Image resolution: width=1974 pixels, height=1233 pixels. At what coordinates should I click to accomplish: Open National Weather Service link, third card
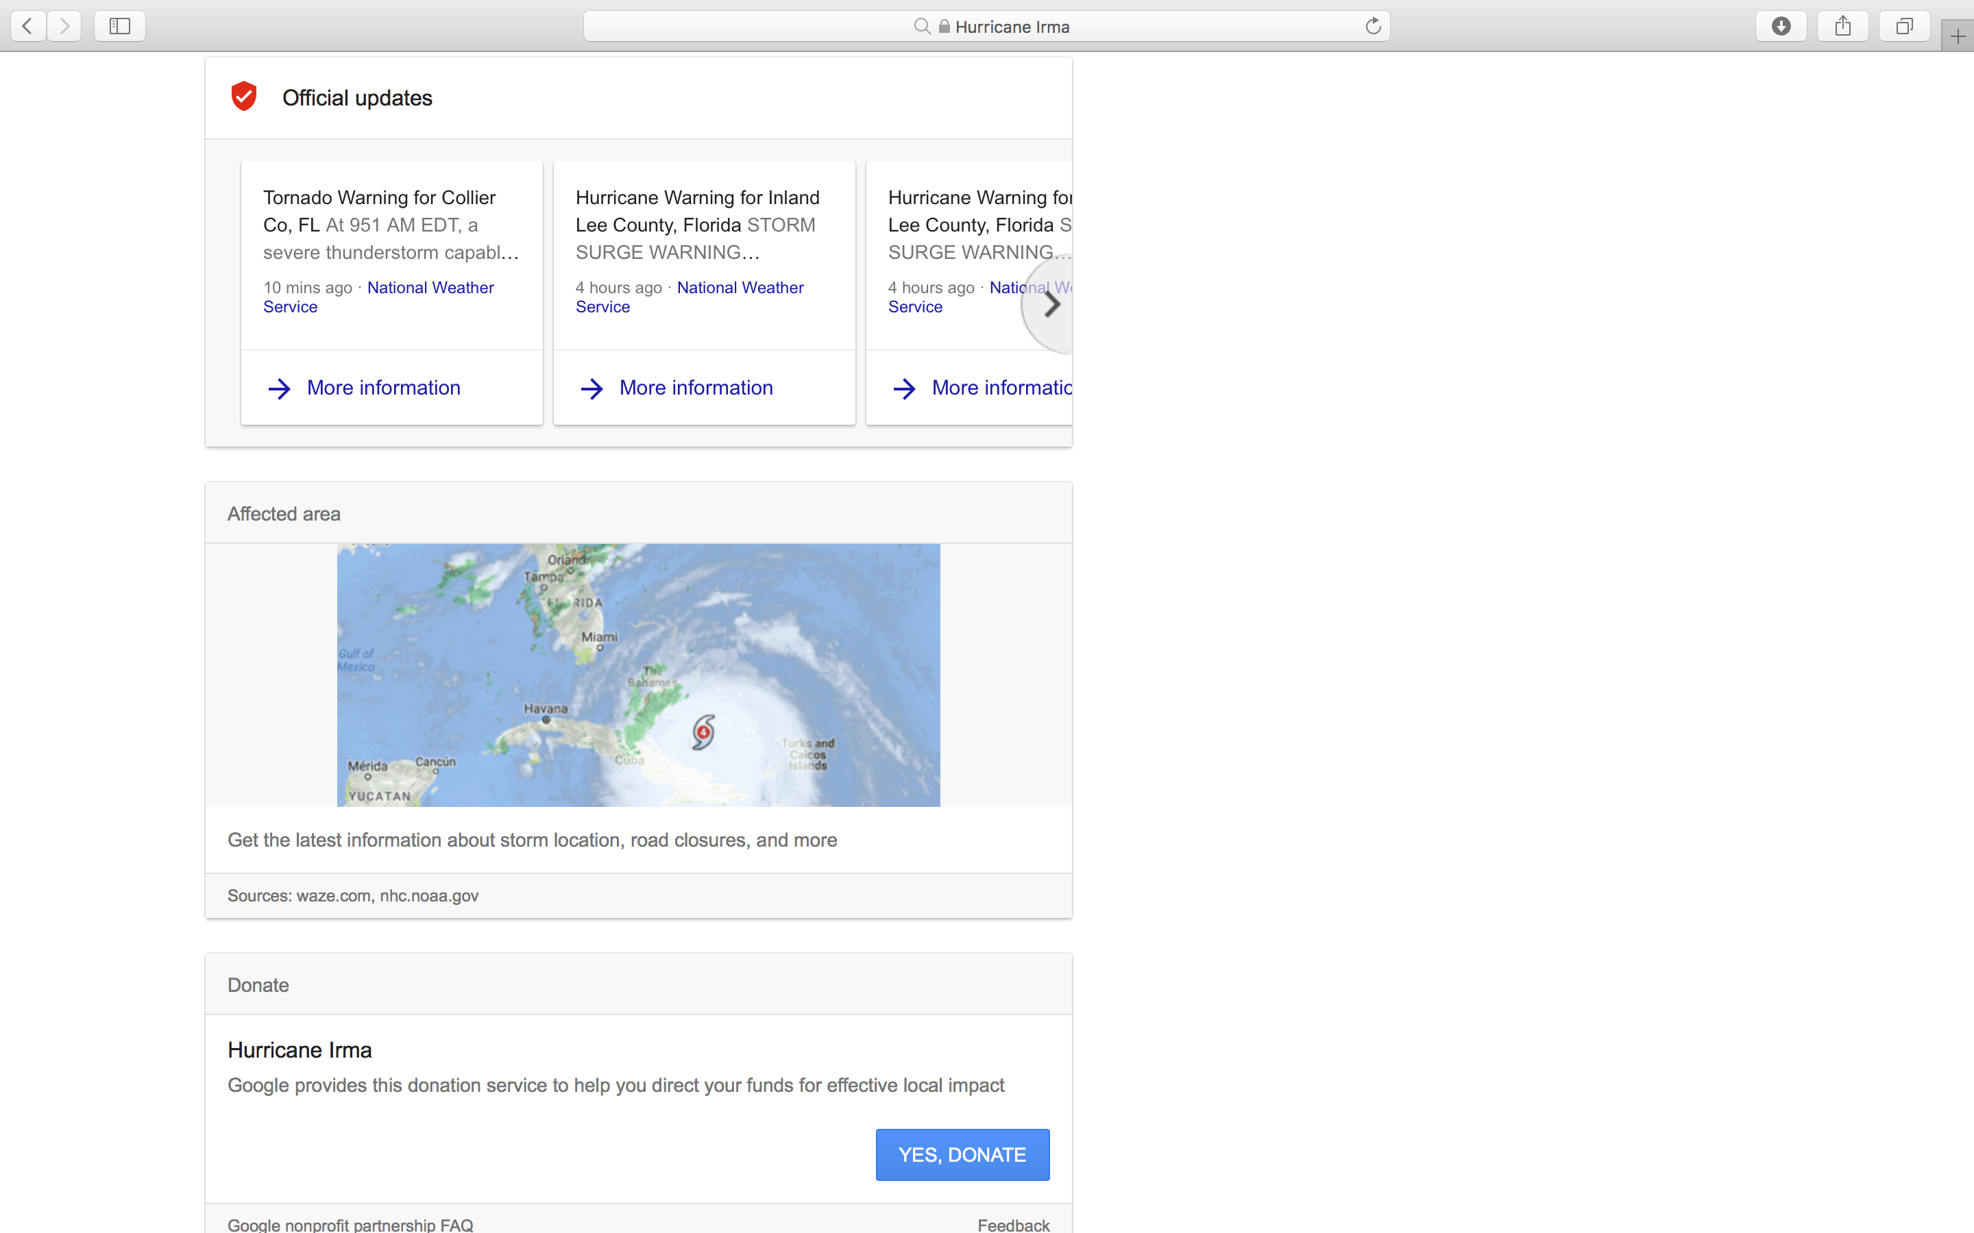979,297
